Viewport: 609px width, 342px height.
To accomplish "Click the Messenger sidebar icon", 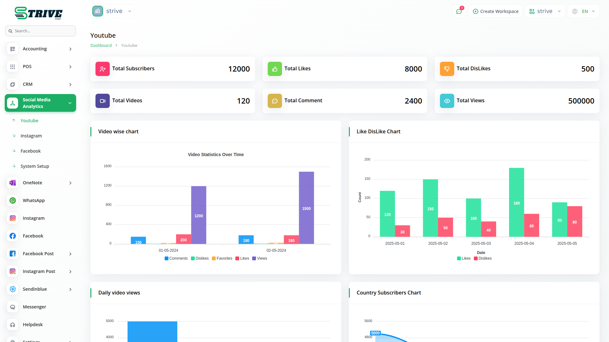I will click(x=13, y=307).
